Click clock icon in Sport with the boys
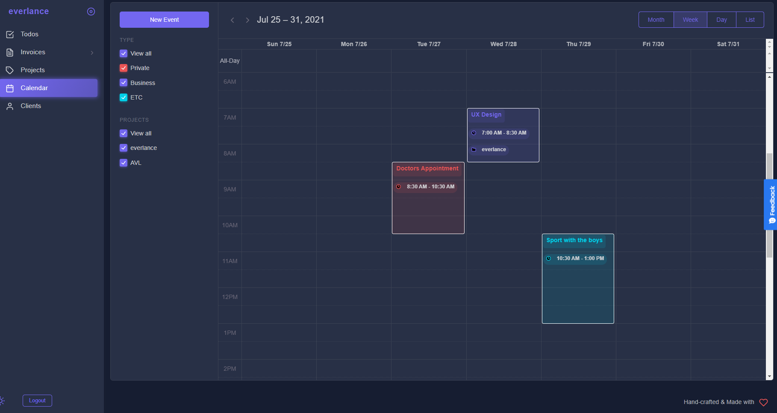This screenshot has height=413, width=777. click(x=549, y=258)
